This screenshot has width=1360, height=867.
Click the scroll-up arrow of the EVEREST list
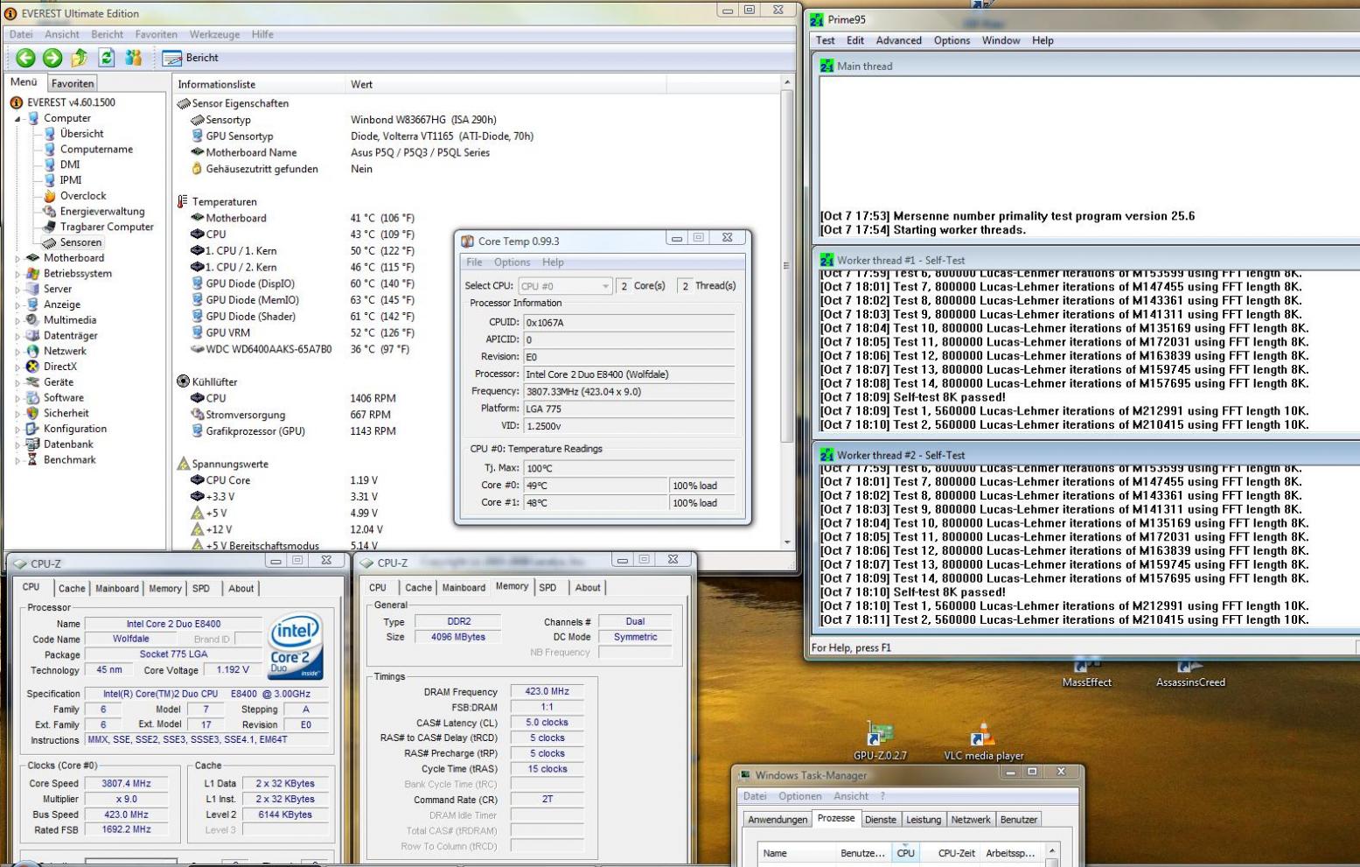coord(787,82)
